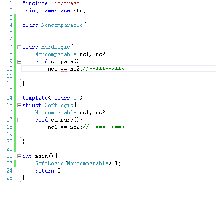216x198 pixels.
Task: Click line number 1 in the gutter
Action: pos(11,3)
